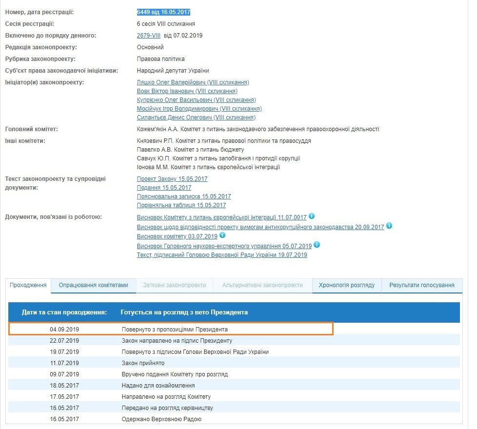Switch to Хронологія розгляду tab

(347, 285)
